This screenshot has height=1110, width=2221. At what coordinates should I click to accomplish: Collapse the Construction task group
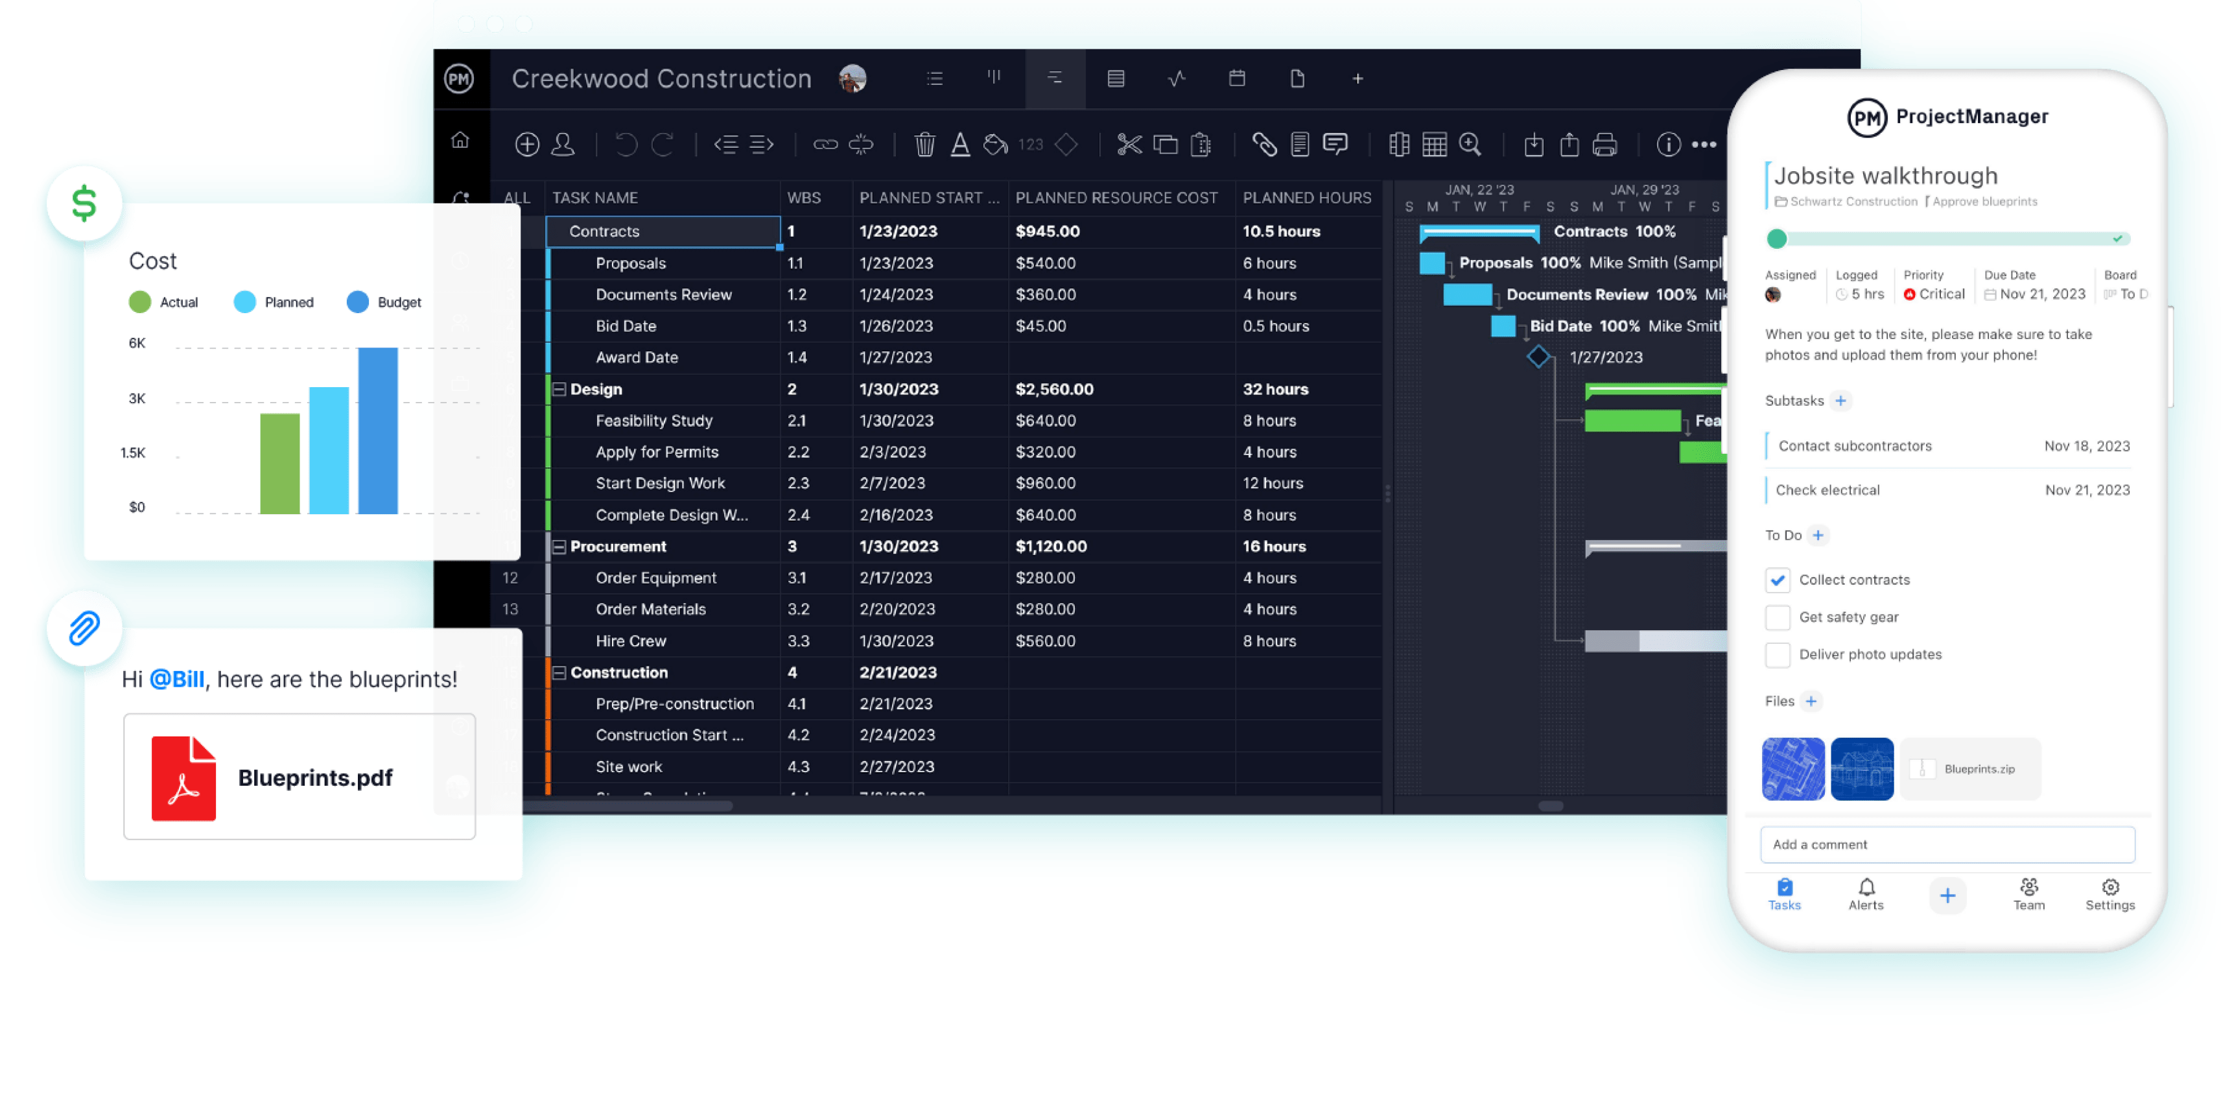click(559, 672)
